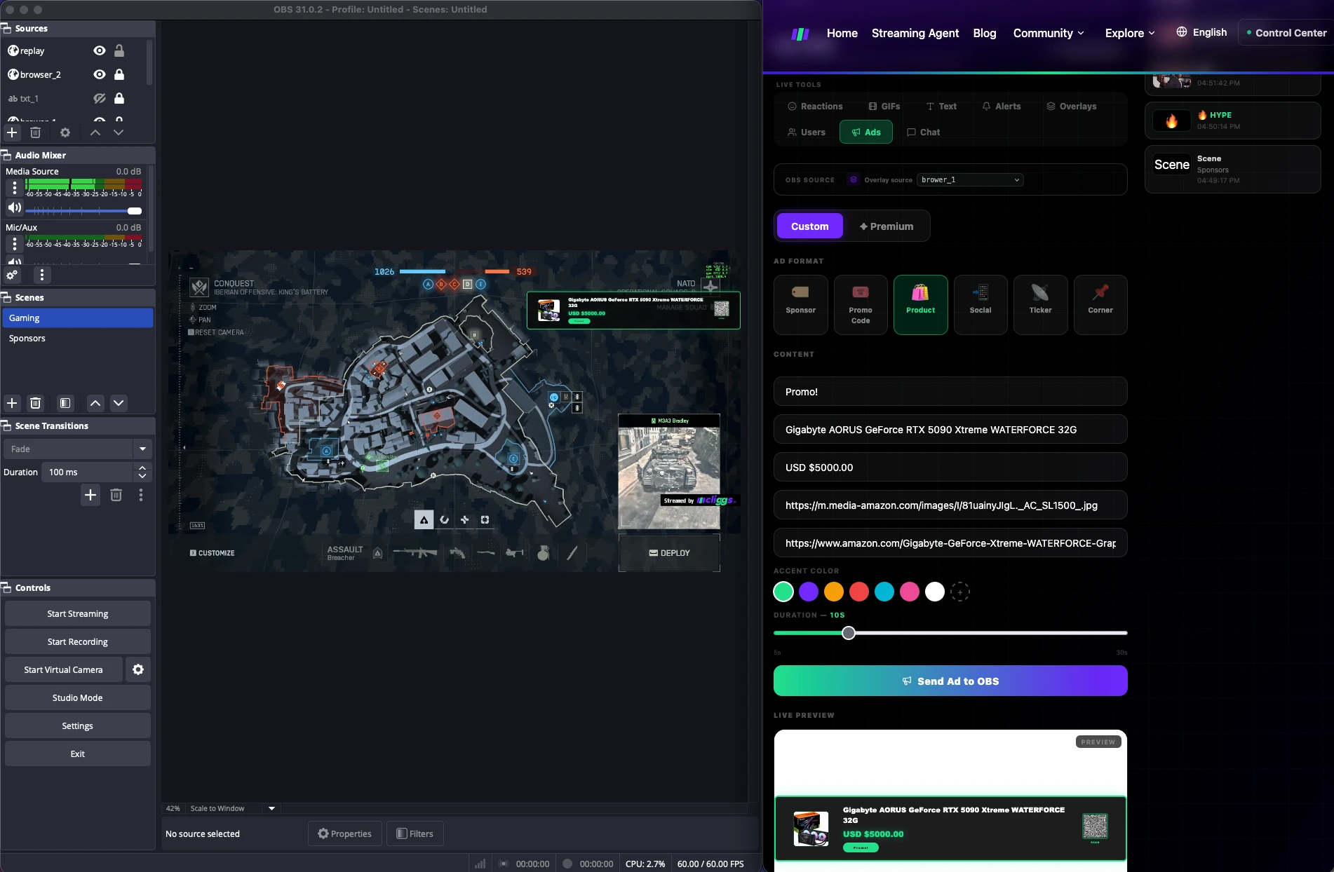Open audio mixer menu dots

coord(42,275)
